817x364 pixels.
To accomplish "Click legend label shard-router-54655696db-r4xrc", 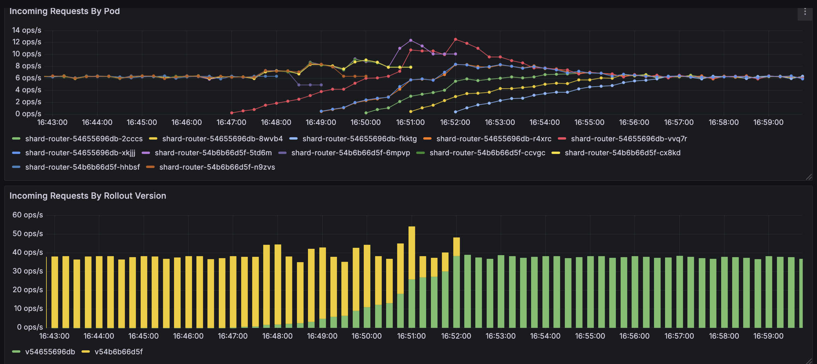I will [494, 139].
